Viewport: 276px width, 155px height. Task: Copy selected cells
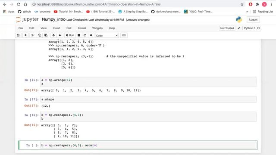[x=39, y=35]
